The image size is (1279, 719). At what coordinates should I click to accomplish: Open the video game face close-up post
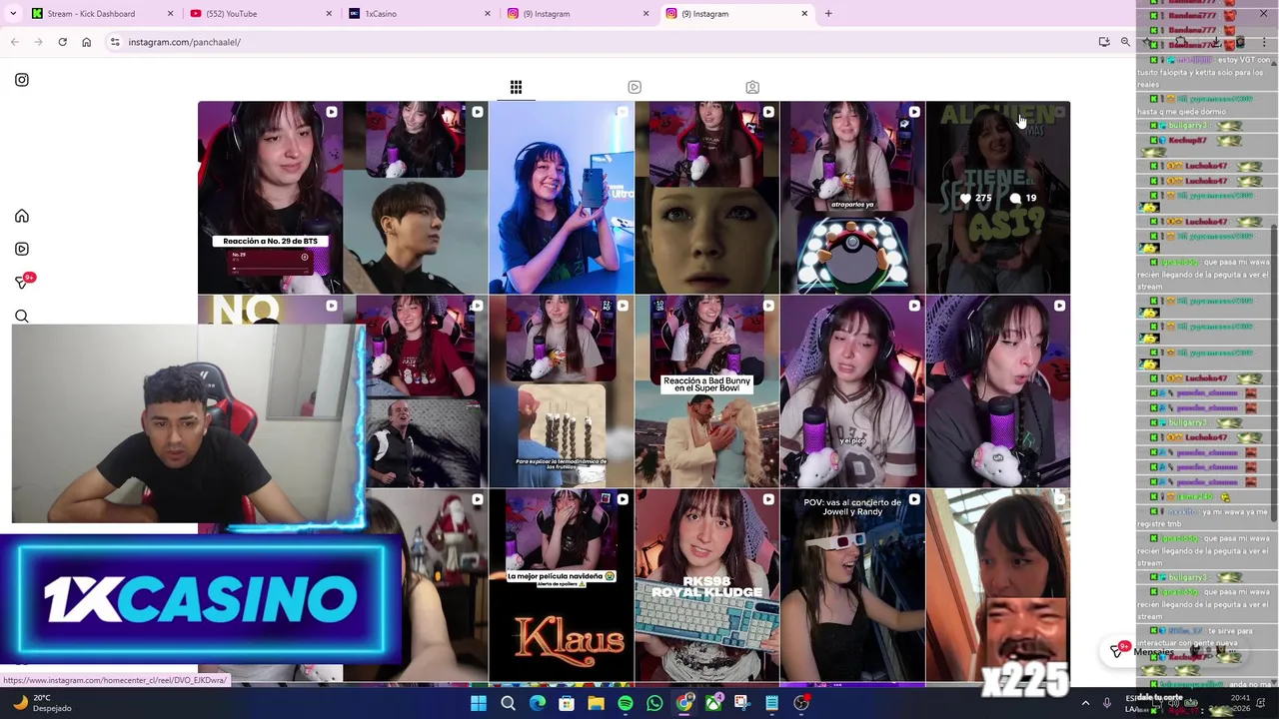(706, 198)
